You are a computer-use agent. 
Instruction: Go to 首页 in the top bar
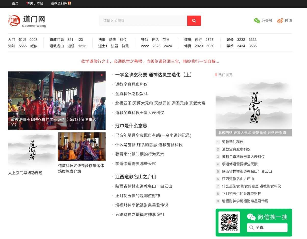(15, 3)
